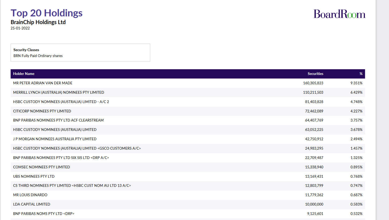Viewport: 389px width, 220px height.
Task: Select MR LOUIS DINARDO
Action: [x=30, y=195]
